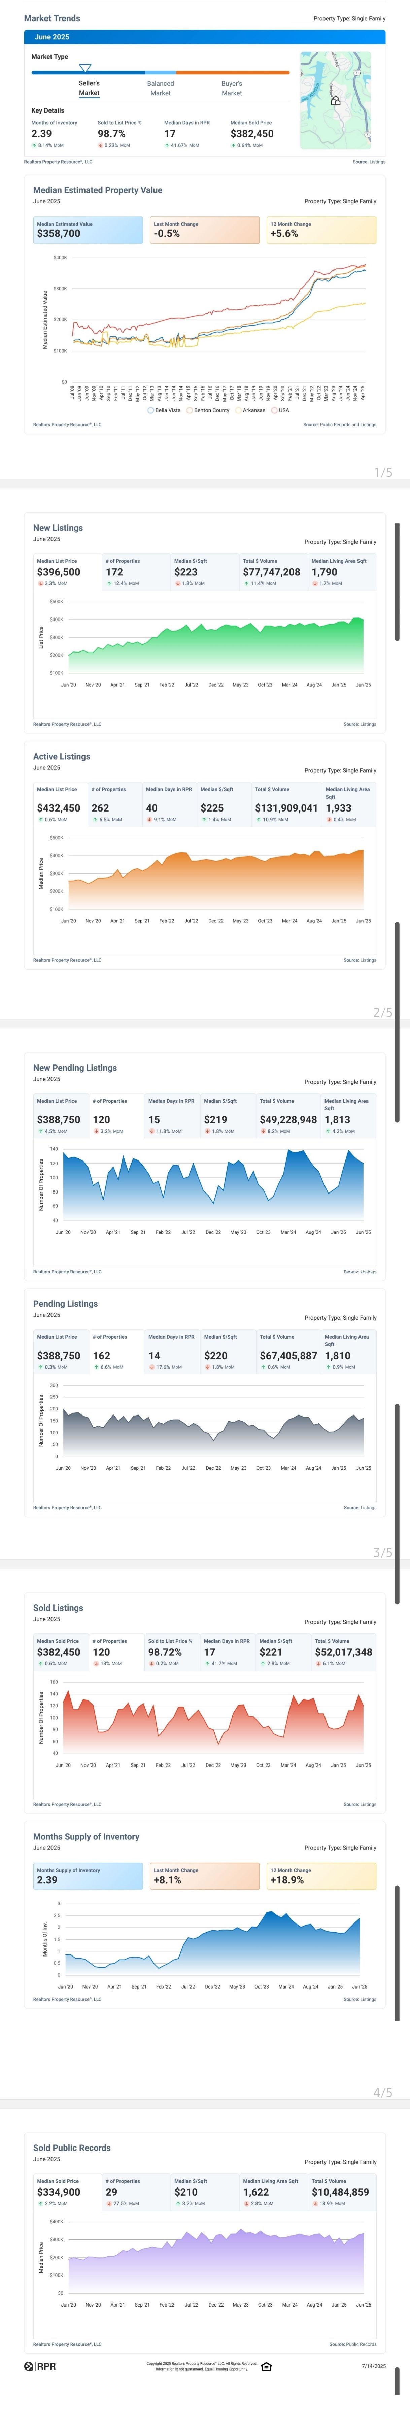The width and height of the screenshot is (410, 2417).
Task: Click the up arrow beside New Listings 11.4% MoM
Action: [x=246, y=583]
